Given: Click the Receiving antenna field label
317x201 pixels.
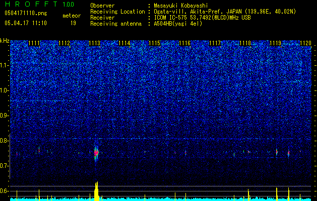Looking at the screenshot, I should click(116, 24).
